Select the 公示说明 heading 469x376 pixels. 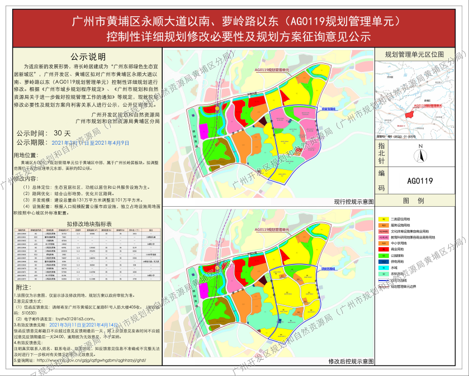[x=88, y=57]
